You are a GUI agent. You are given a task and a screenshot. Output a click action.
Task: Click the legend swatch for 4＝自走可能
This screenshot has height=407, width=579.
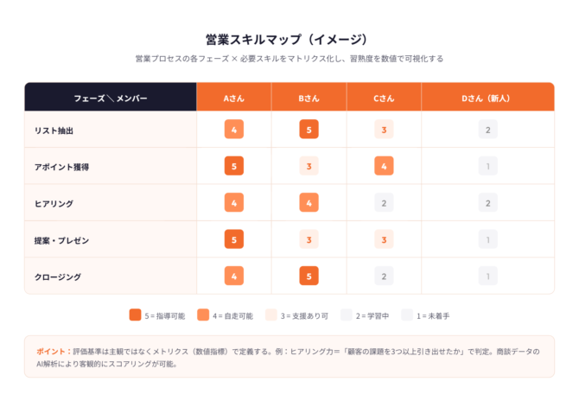pyautogui.click(x=203, y=315)
